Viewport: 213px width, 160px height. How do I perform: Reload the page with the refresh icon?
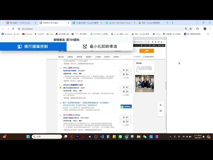(x=13, y=29)
